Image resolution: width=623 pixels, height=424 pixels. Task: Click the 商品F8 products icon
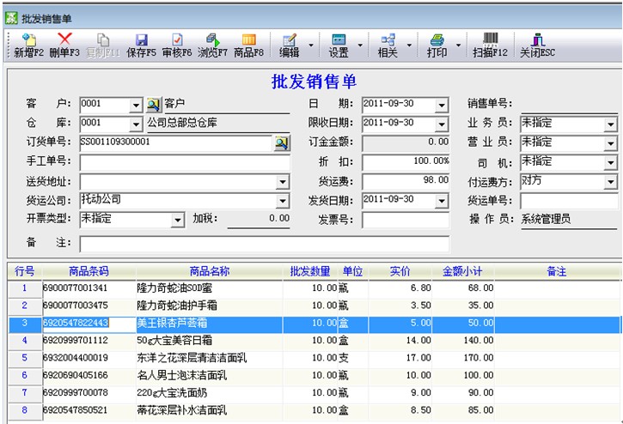point(249,45)
